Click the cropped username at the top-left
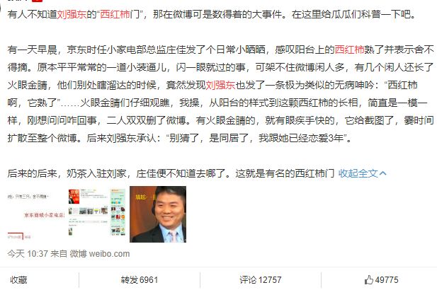Image resolution: width=437 pixels, height=290 pixels. [18, 1]
